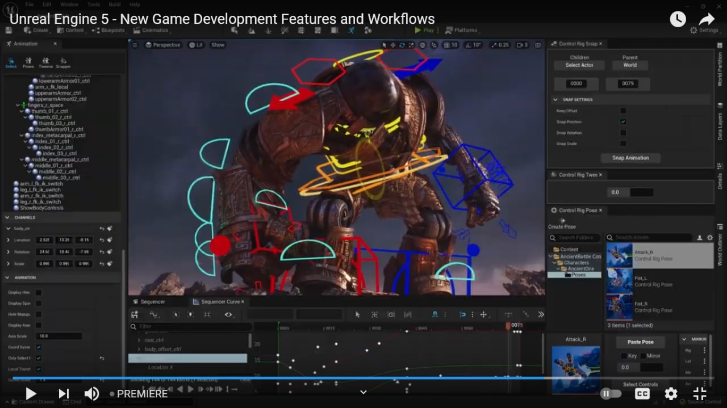Click the video progress bar

click(363, 377)
